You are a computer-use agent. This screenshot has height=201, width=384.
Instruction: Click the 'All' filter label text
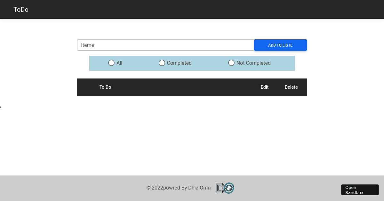pyautogui.click(x=119, y=63)
